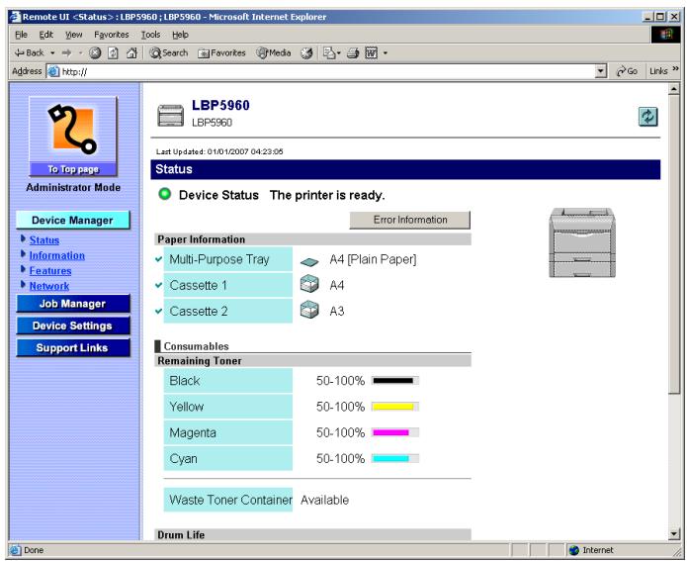Click the printer image thumbnail
This screenshot has width=687, height=561.
point(582,242)
